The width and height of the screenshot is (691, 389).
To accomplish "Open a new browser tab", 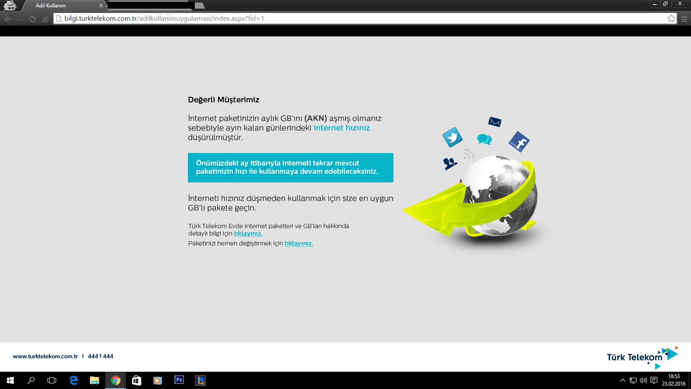I will tap(199, 6).
